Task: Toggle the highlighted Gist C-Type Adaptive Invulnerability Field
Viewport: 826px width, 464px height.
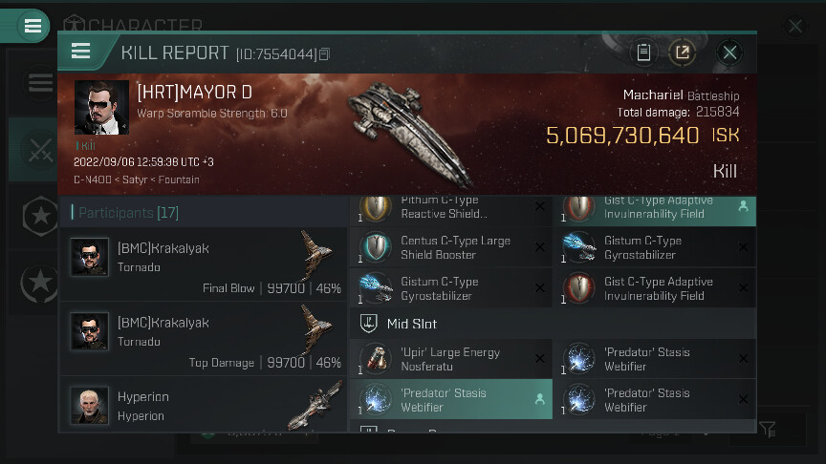Action: coord(655,210)
